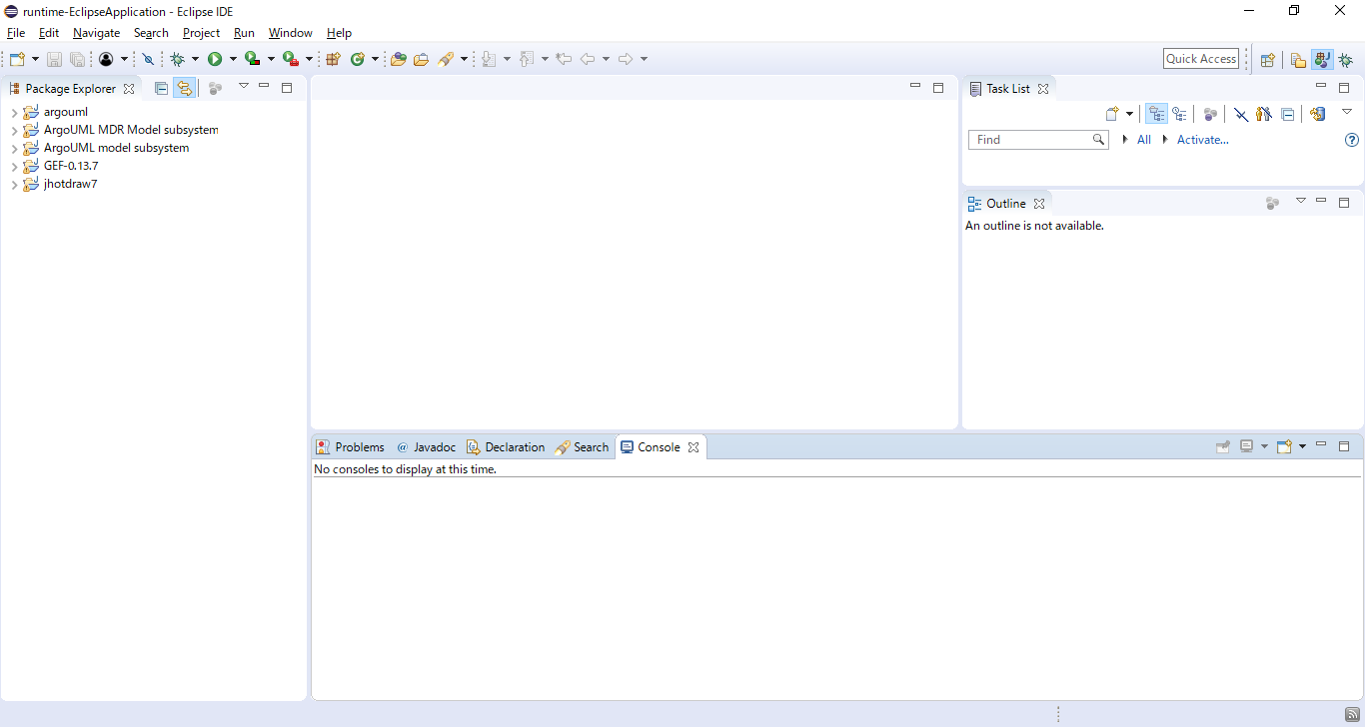Toggle Link with Editor in Package Explorer

tap(184, 88)
